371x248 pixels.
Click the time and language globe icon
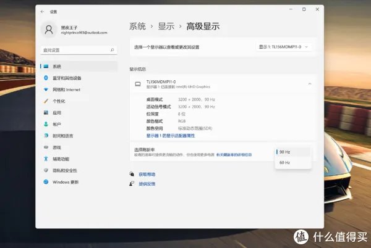pyautogui.click(x=46, y=136)
